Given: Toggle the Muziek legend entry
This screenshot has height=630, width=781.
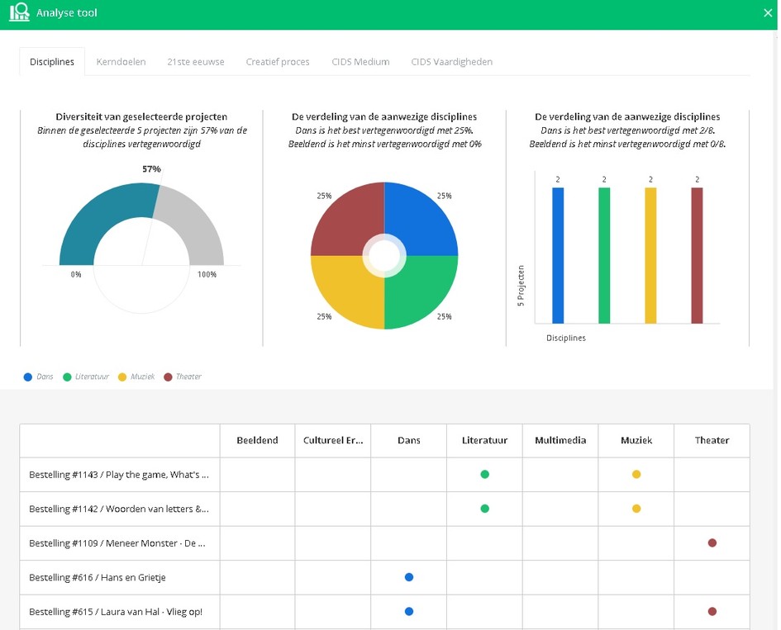Looking at the screenshot, I should 136,377.
